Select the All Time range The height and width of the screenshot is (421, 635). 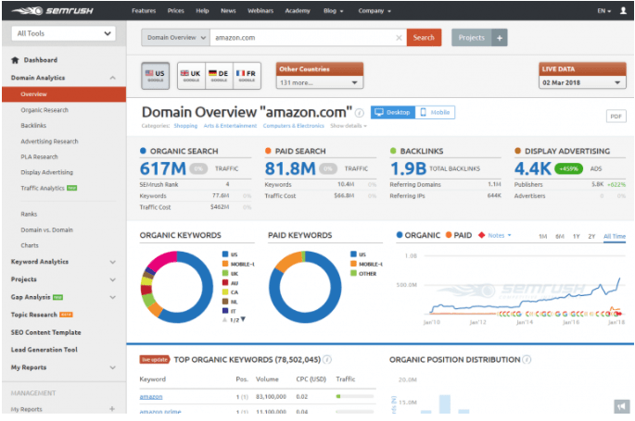tap(615, 236)
